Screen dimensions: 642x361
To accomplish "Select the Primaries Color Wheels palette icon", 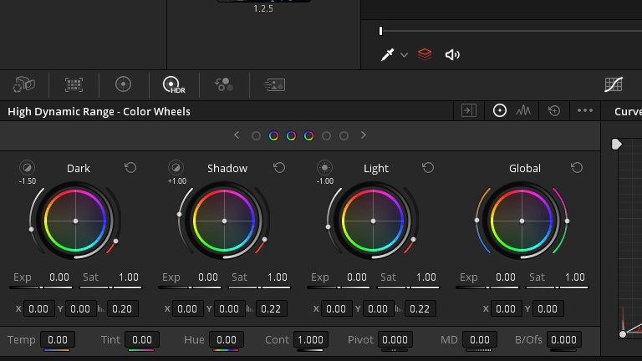I will [x=123, y=84].
